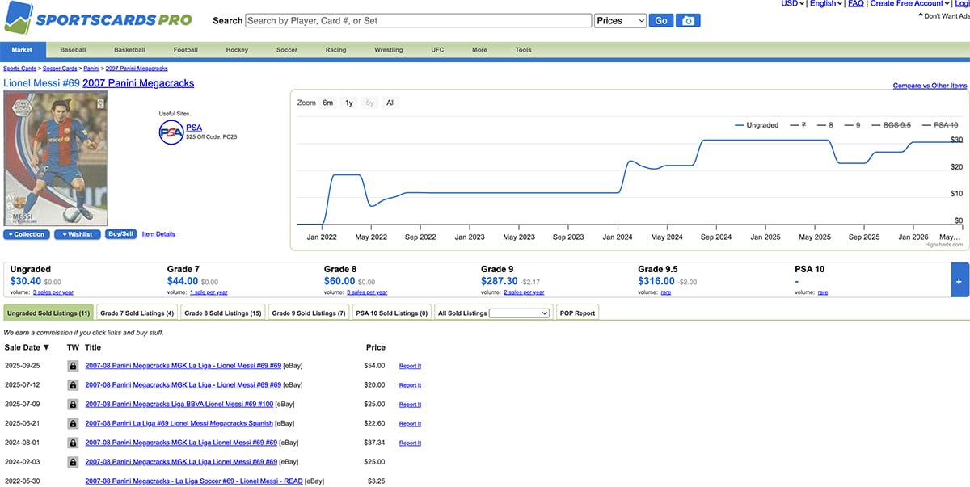Open the USD currency dropdown
Screen dimensions: 970x487
click(793, 4)
